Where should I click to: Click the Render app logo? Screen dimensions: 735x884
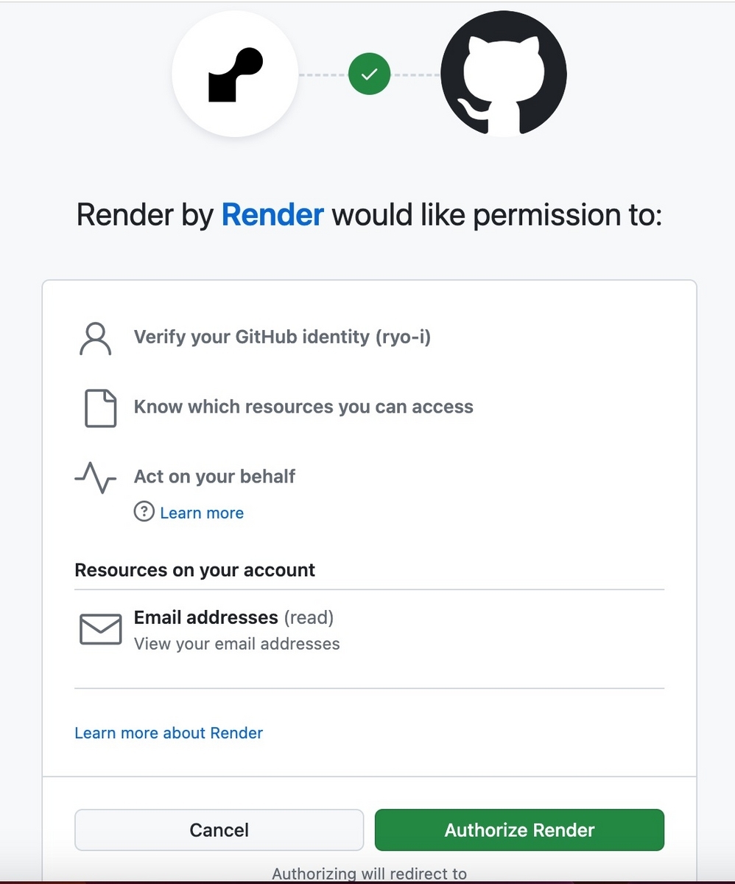[x=235, y=74]
